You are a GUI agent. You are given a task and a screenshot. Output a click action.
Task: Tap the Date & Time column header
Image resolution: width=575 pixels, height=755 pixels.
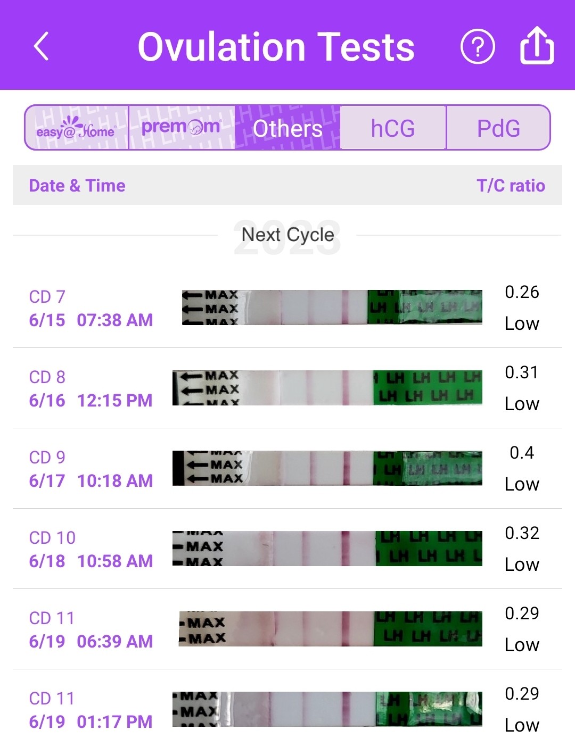77,185
